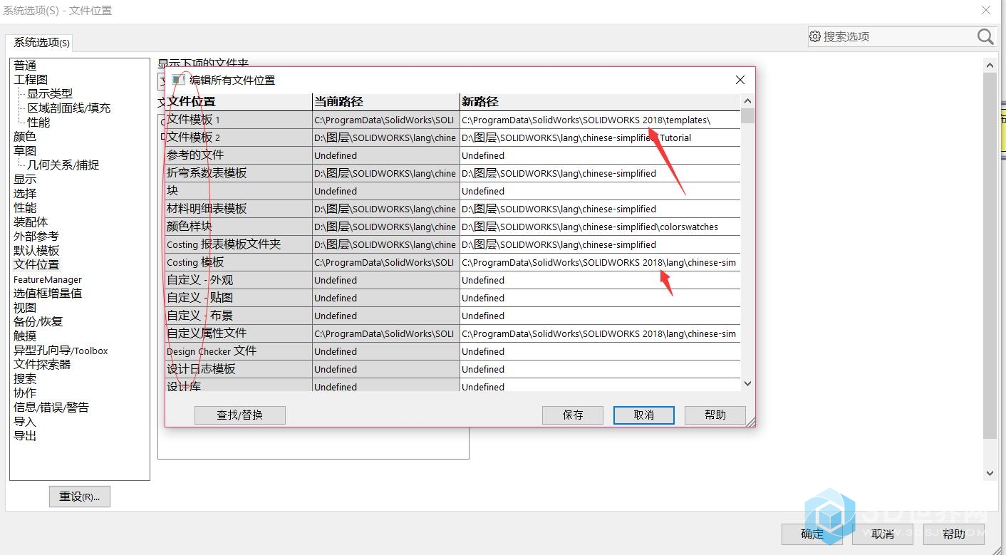
Task: Select the 设计日志模板 row label
Action: point(239,369)
